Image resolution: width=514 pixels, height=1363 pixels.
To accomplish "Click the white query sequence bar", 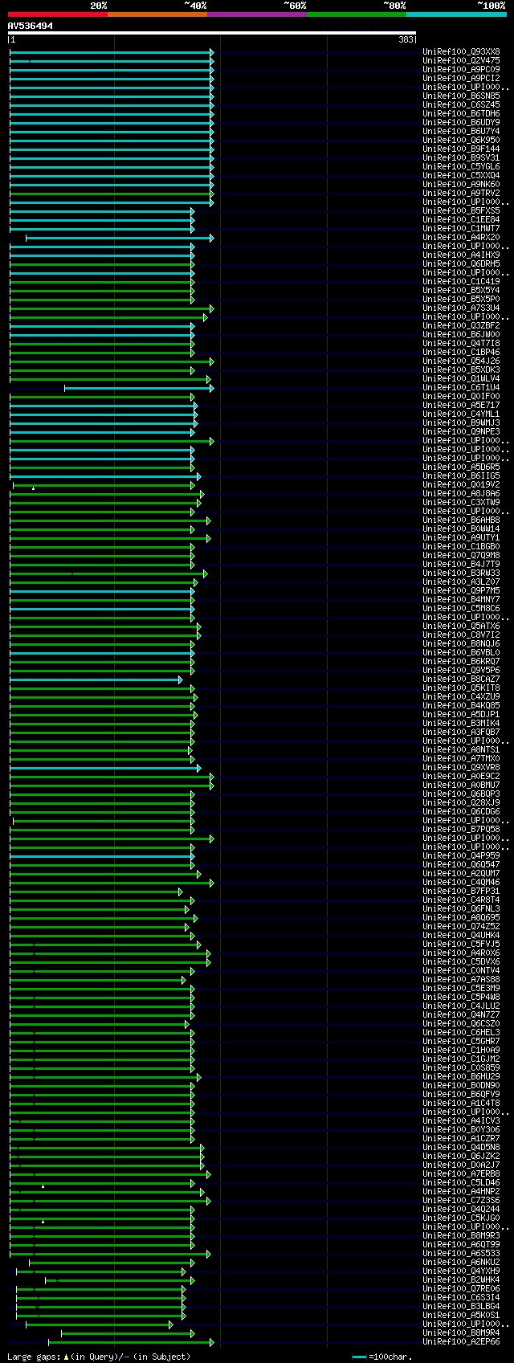I will click(212, 33).
